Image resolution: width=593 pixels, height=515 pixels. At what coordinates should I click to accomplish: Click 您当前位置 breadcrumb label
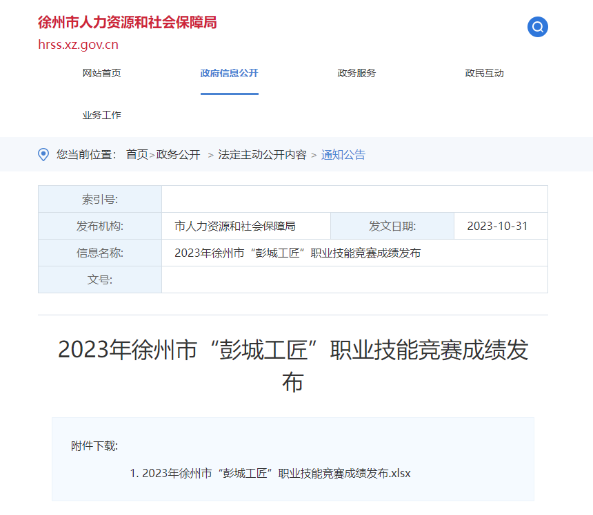(x=86, y=154)
